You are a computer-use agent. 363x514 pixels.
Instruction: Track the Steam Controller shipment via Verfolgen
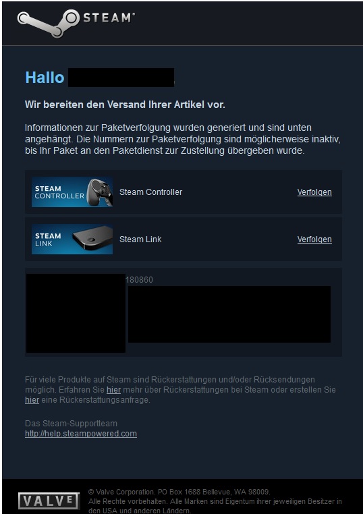click(x=314, y=192)
